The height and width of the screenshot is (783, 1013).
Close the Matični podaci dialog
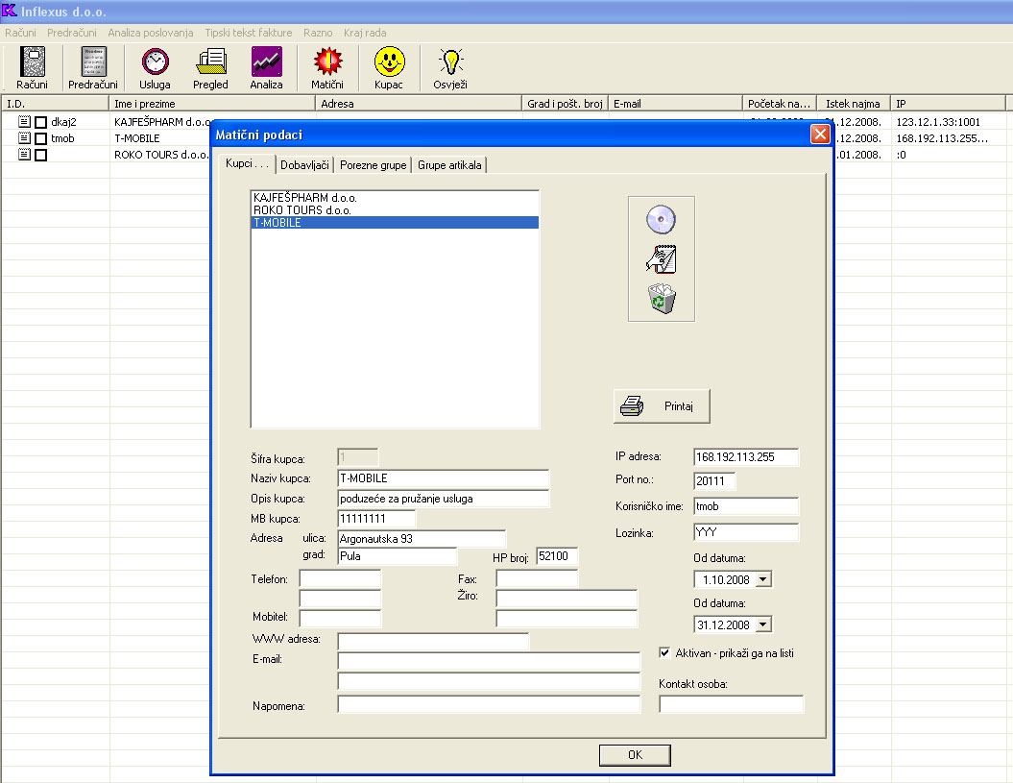820,134
